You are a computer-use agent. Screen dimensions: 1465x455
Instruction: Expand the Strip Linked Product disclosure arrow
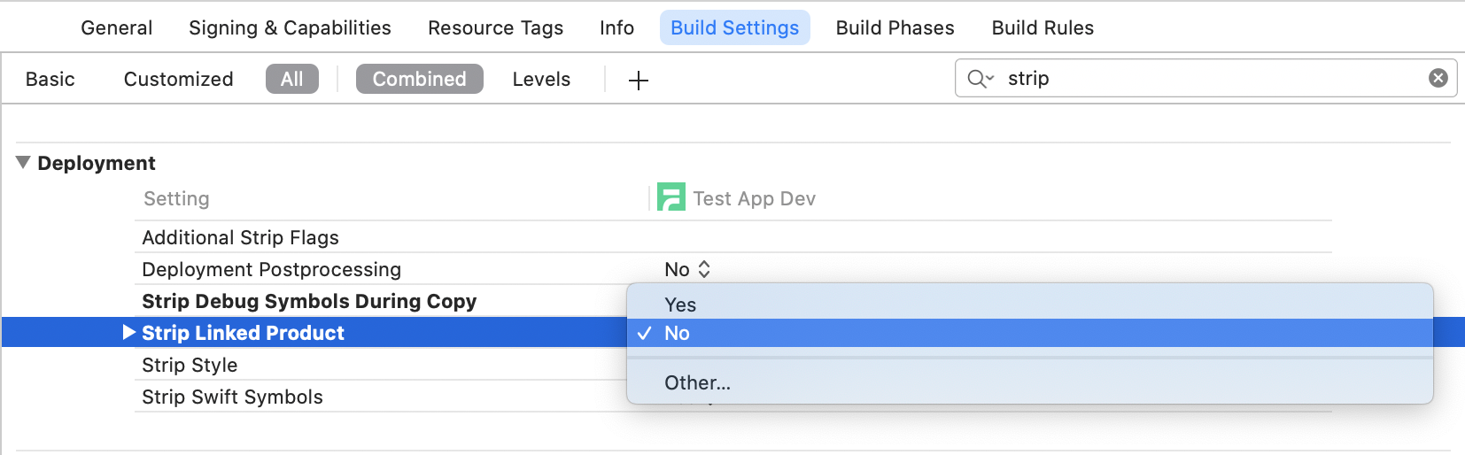(128, 332)
